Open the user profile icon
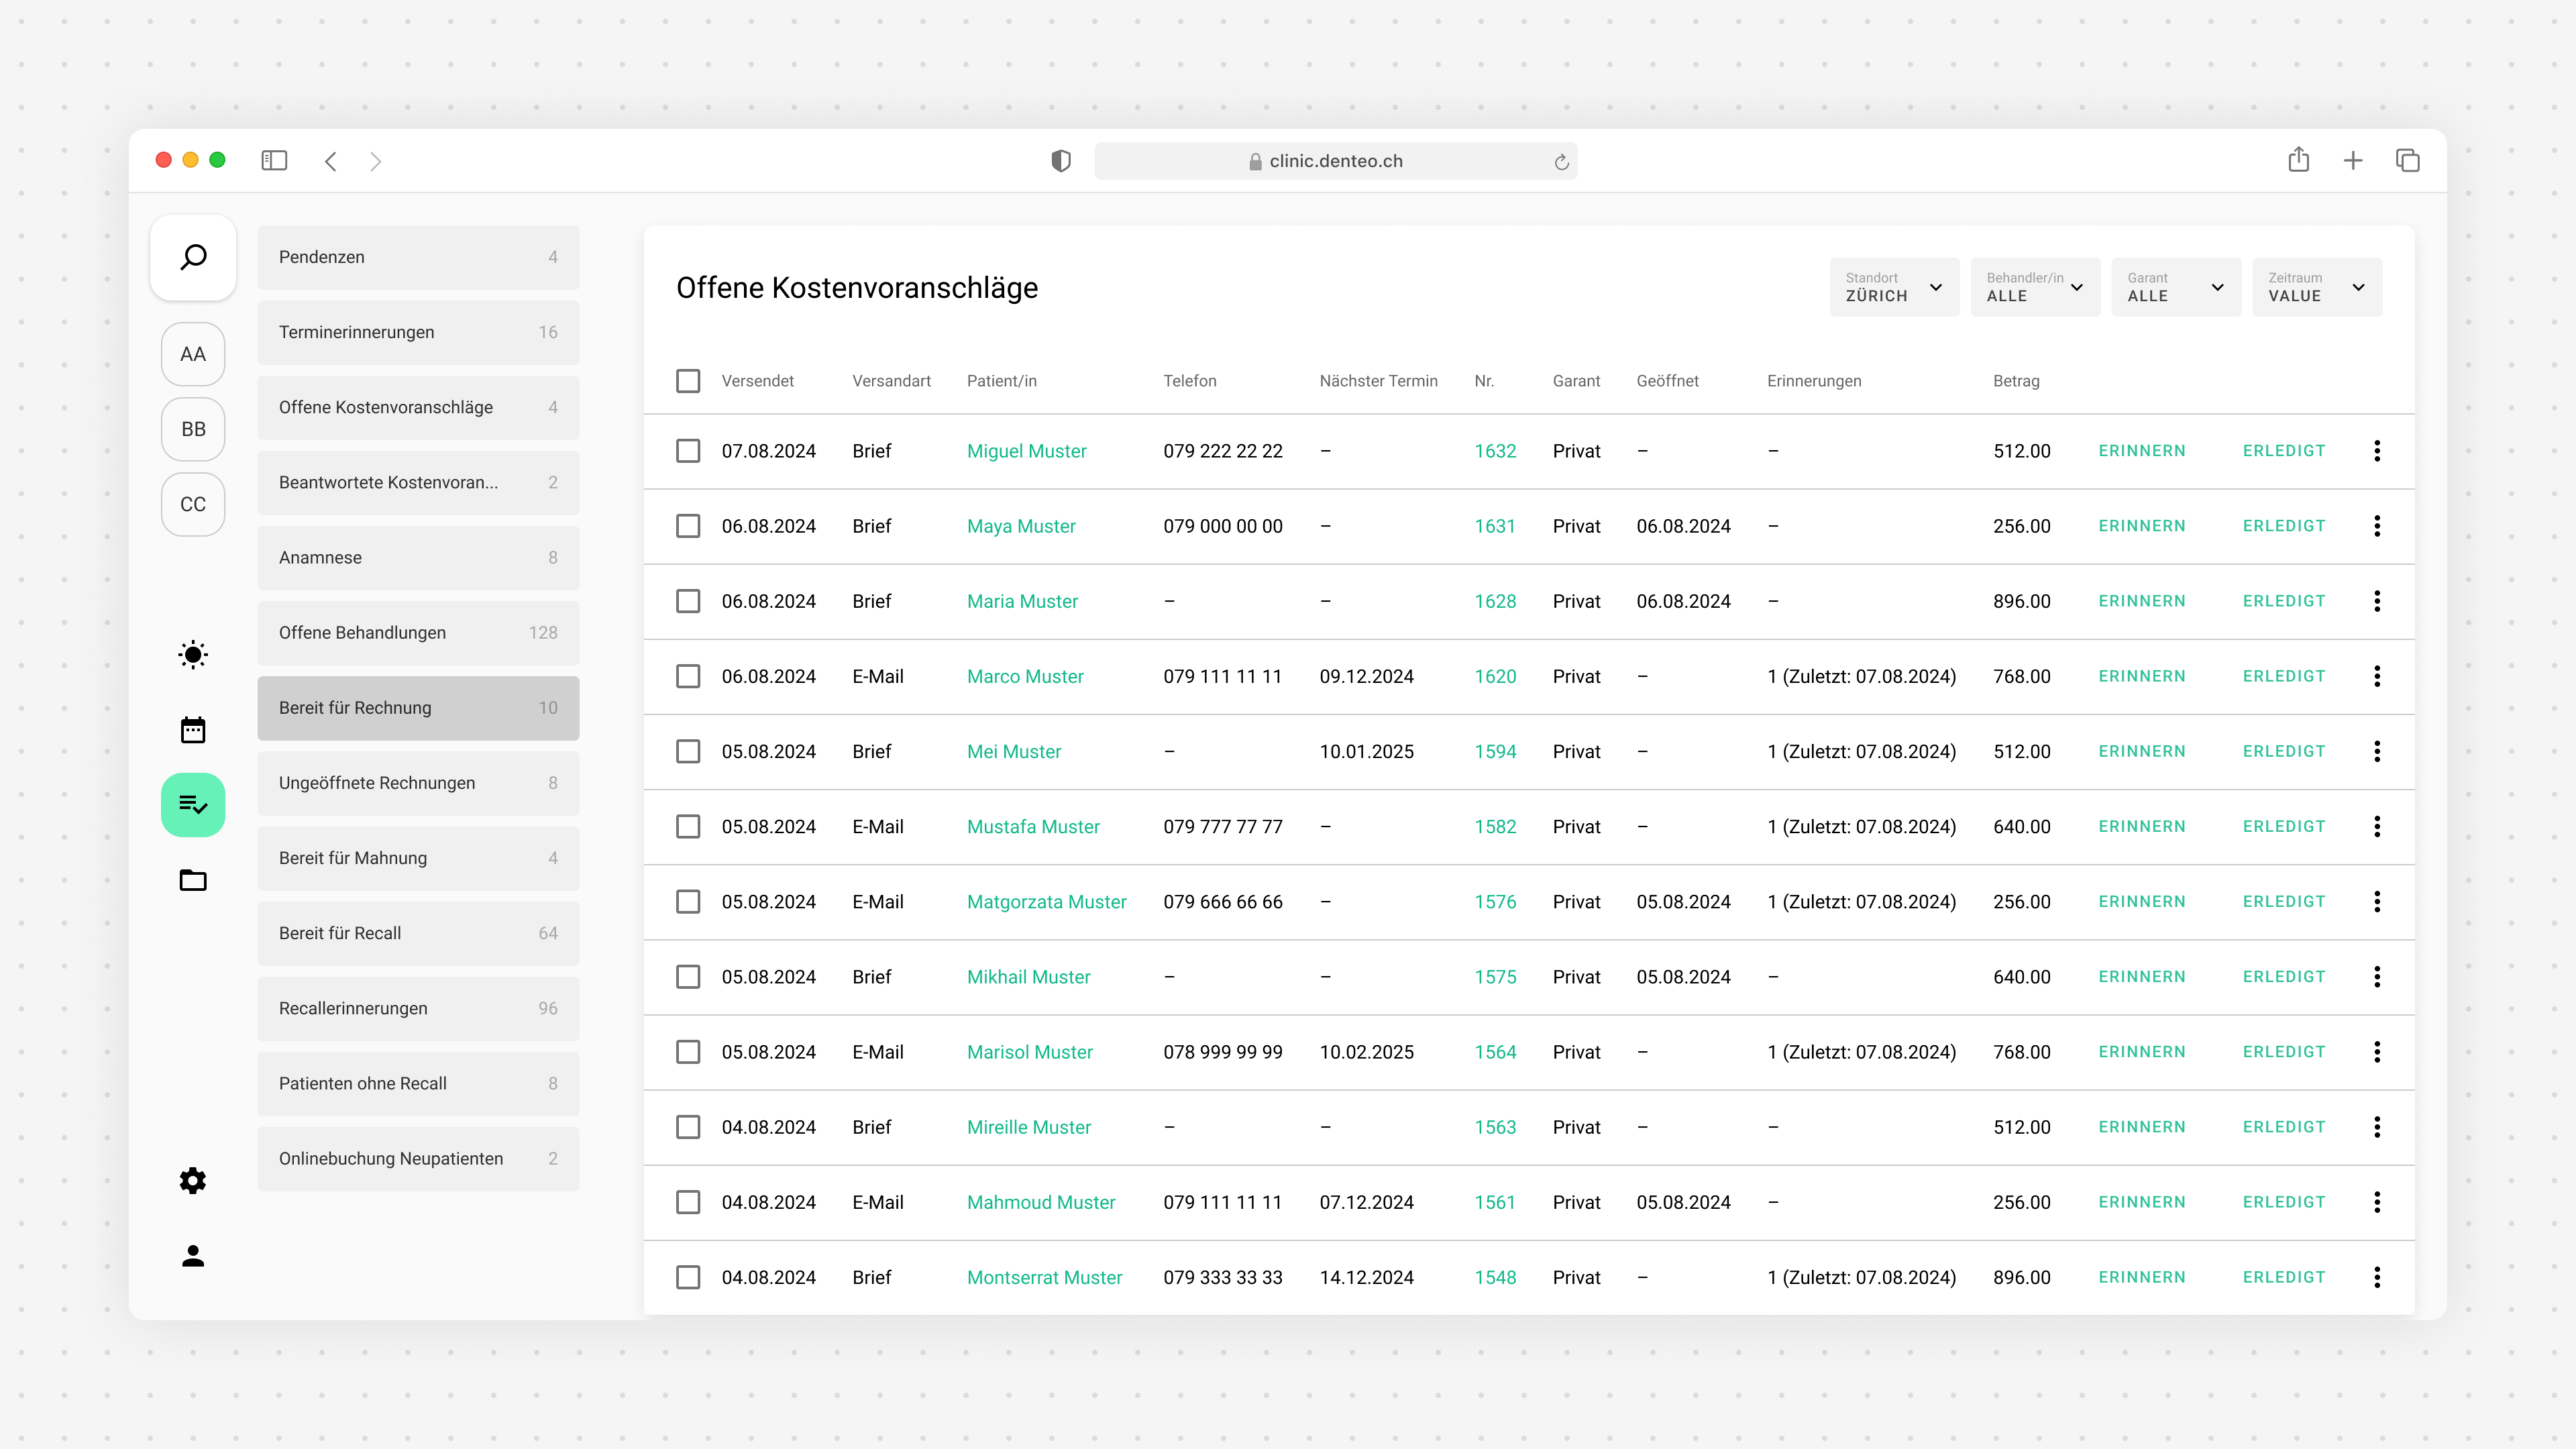 click(x=193, y=1256)
